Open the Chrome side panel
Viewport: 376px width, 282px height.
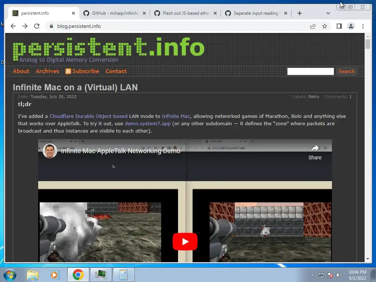point(339,26)
